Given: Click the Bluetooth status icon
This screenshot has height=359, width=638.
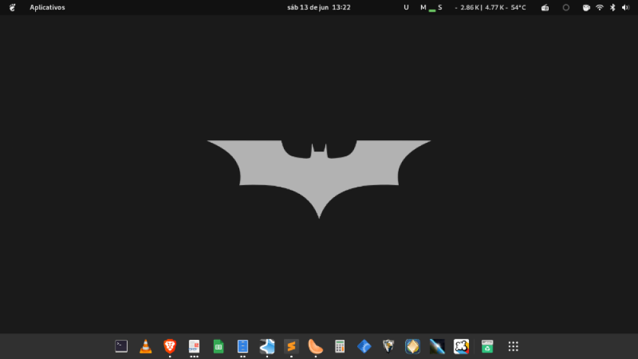Looking at the screenshot, I should click(x=612, y=7).
